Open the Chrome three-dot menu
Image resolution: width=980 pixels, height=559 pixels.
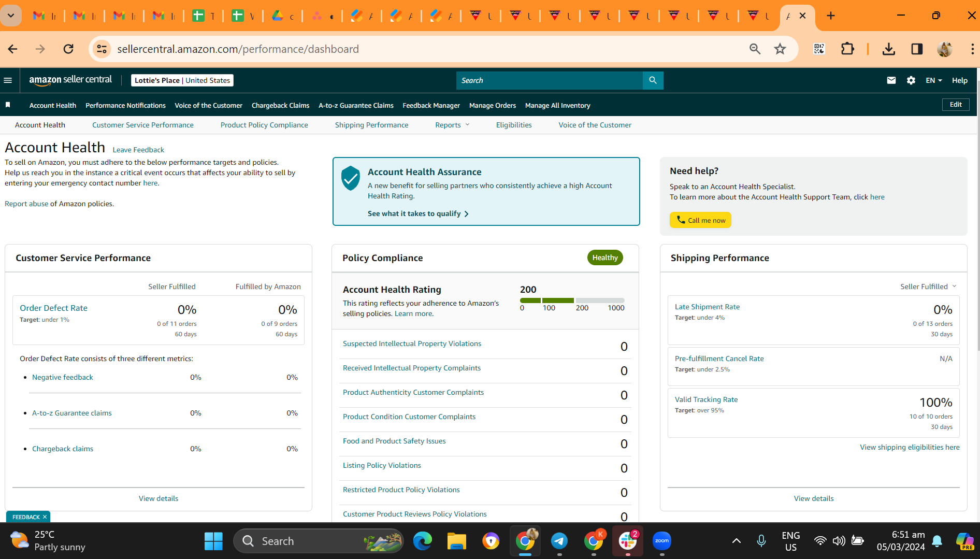(972, 49)
